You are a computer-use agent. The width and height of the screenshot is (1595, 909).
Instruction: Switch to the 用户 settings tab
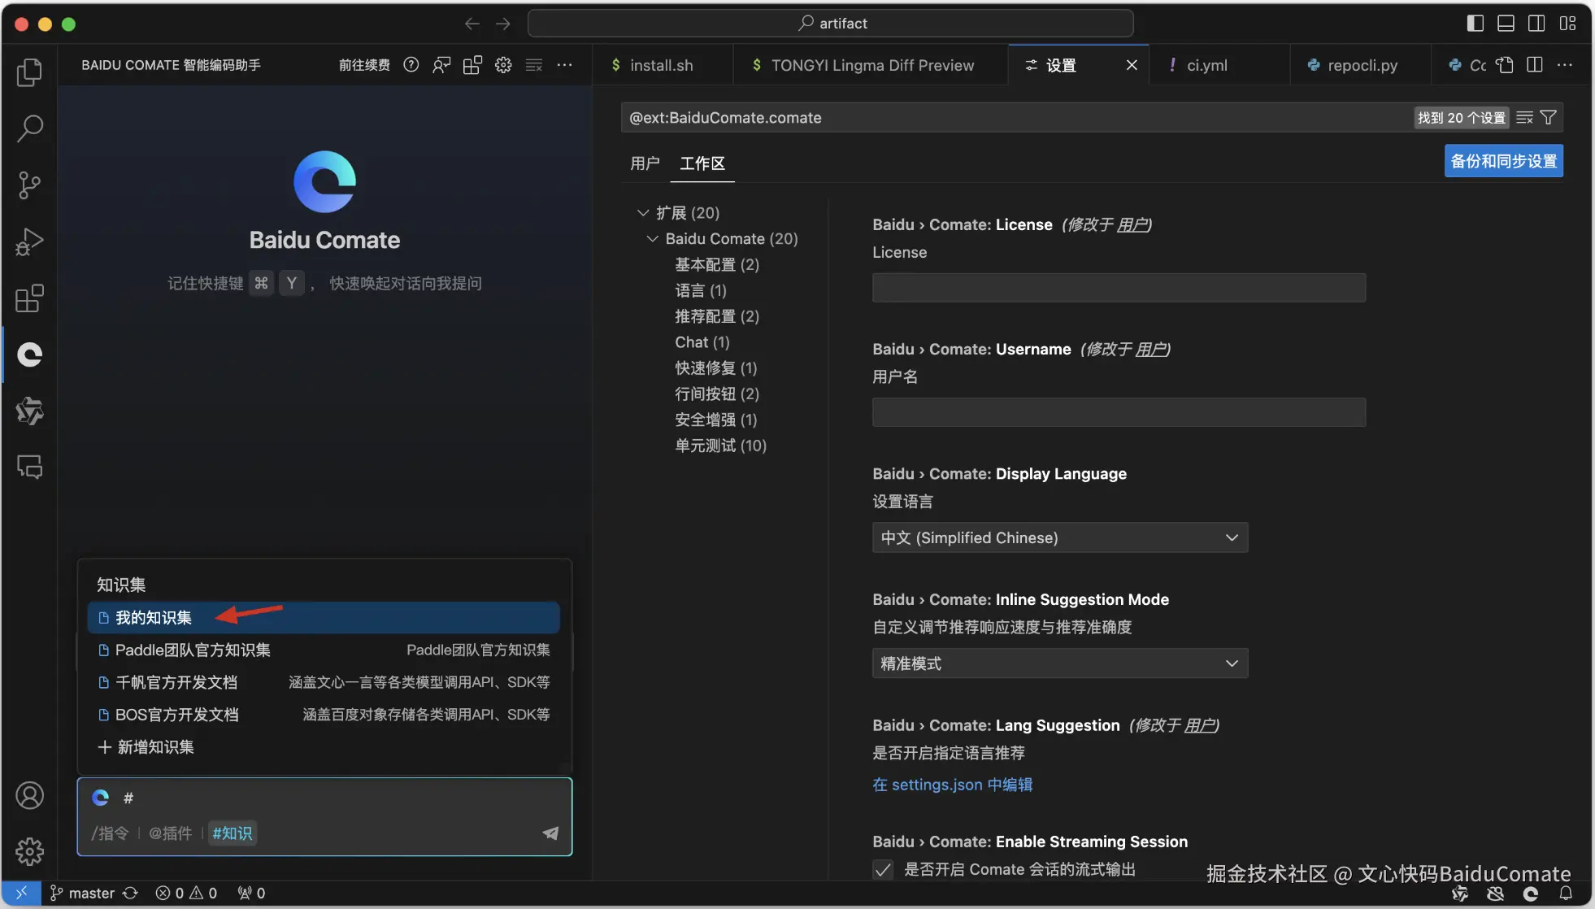(x=645, y=163)
